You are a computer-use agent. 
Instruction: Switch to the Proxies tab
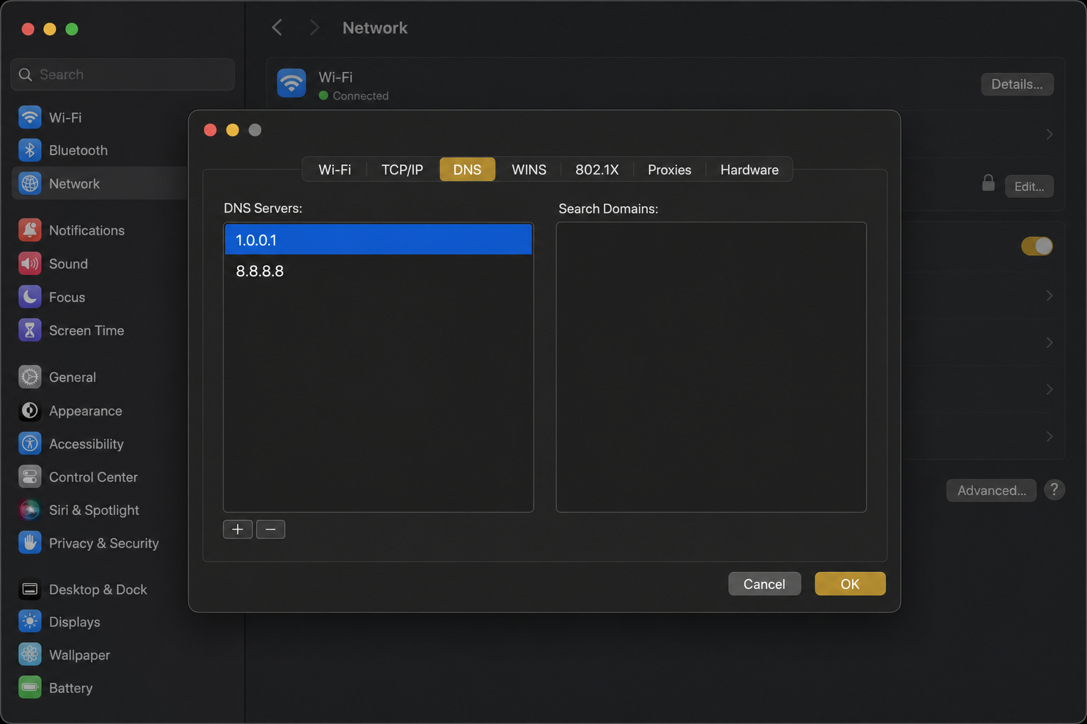point(669,170)
